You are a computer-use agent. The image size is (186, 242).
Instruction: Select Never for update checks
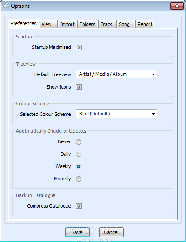pyautogui.click(x=79, y=142)
